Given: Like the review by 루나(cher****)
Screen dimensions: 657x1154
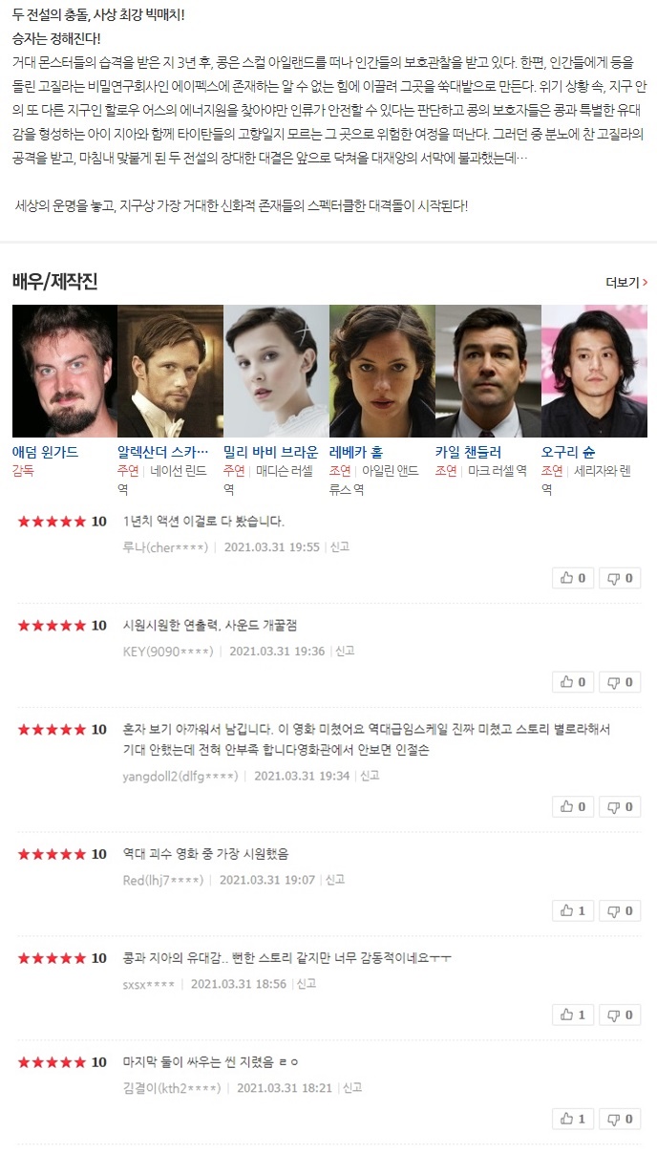Looking at the screenshot, I should pyautogui.click(x=573, y=578).
